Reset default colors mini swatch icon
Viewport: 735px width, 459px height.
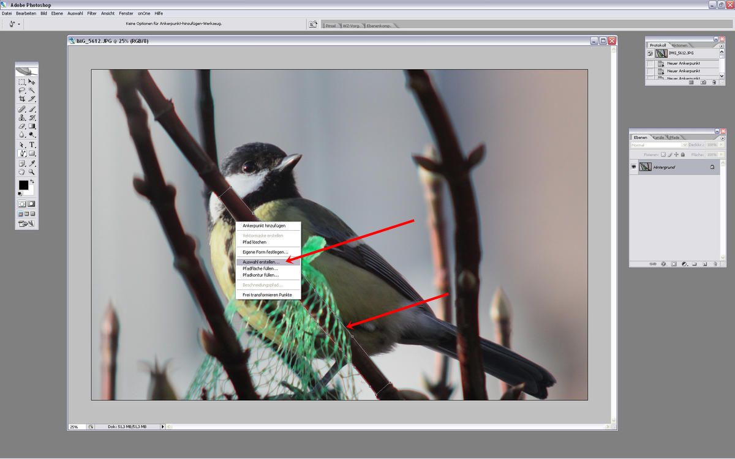[x=20, y=193]
